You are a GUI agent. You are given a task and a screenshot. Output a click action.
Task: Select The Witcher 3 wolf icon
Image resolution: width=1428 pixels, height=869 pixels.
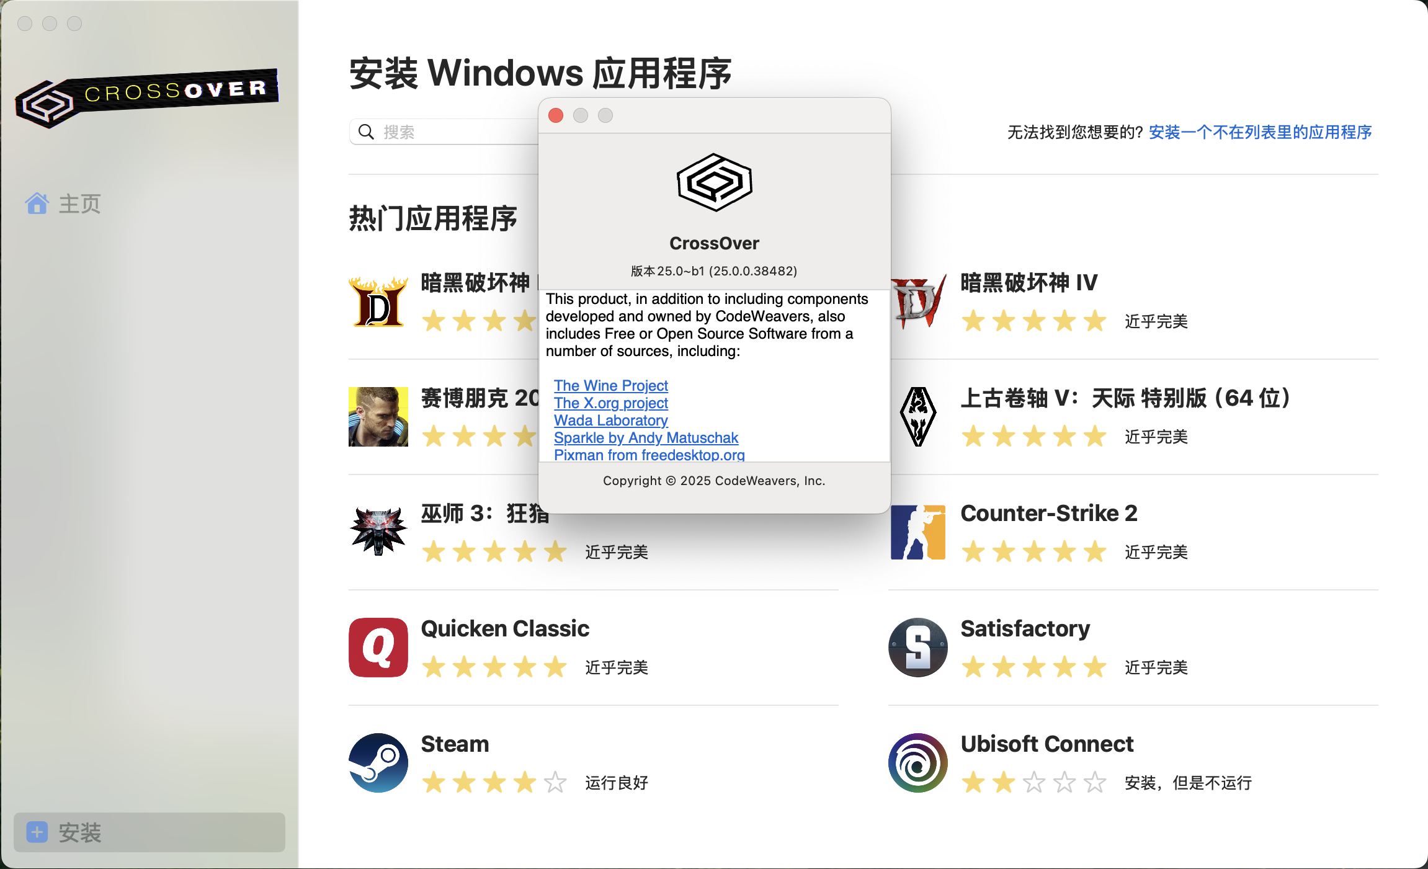[x=378, y=532]
